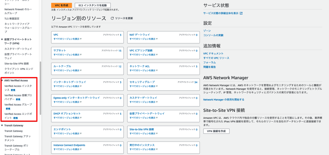This screenshot has width=329, height=155.
Task: Open Verified Access 信頼プロバイダー in sidebar
Action: pos(18,97)
